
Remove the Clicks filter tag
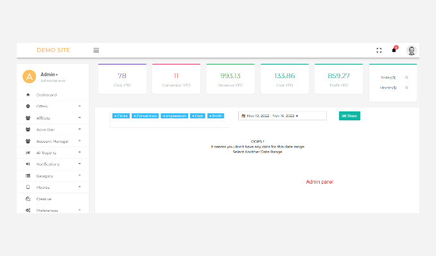[116, 116]
